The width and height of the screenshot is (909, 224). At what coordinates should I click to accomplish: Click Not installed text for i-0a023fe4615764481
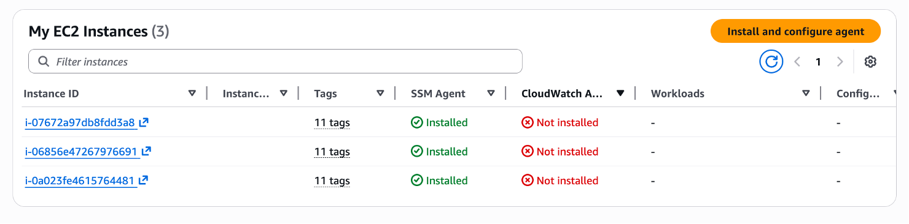[568, 181]
